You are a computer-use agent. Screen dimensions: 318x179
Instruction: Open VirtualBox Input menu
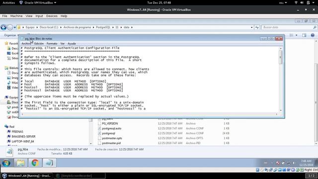pyautogui.click(x=39, y=16)
